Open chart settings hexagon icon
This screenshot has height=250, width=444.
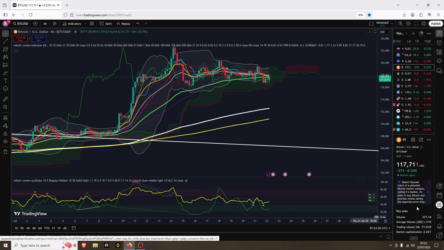pos(408,24)
